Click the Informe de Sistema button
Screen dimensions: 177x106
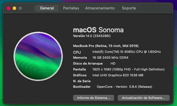[94, 98]
